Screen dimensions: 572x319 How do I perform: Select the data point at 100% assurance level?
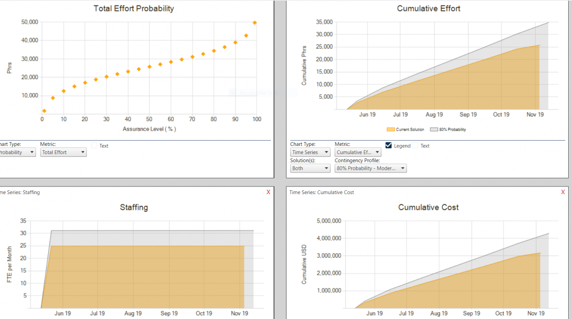[255, 22]
